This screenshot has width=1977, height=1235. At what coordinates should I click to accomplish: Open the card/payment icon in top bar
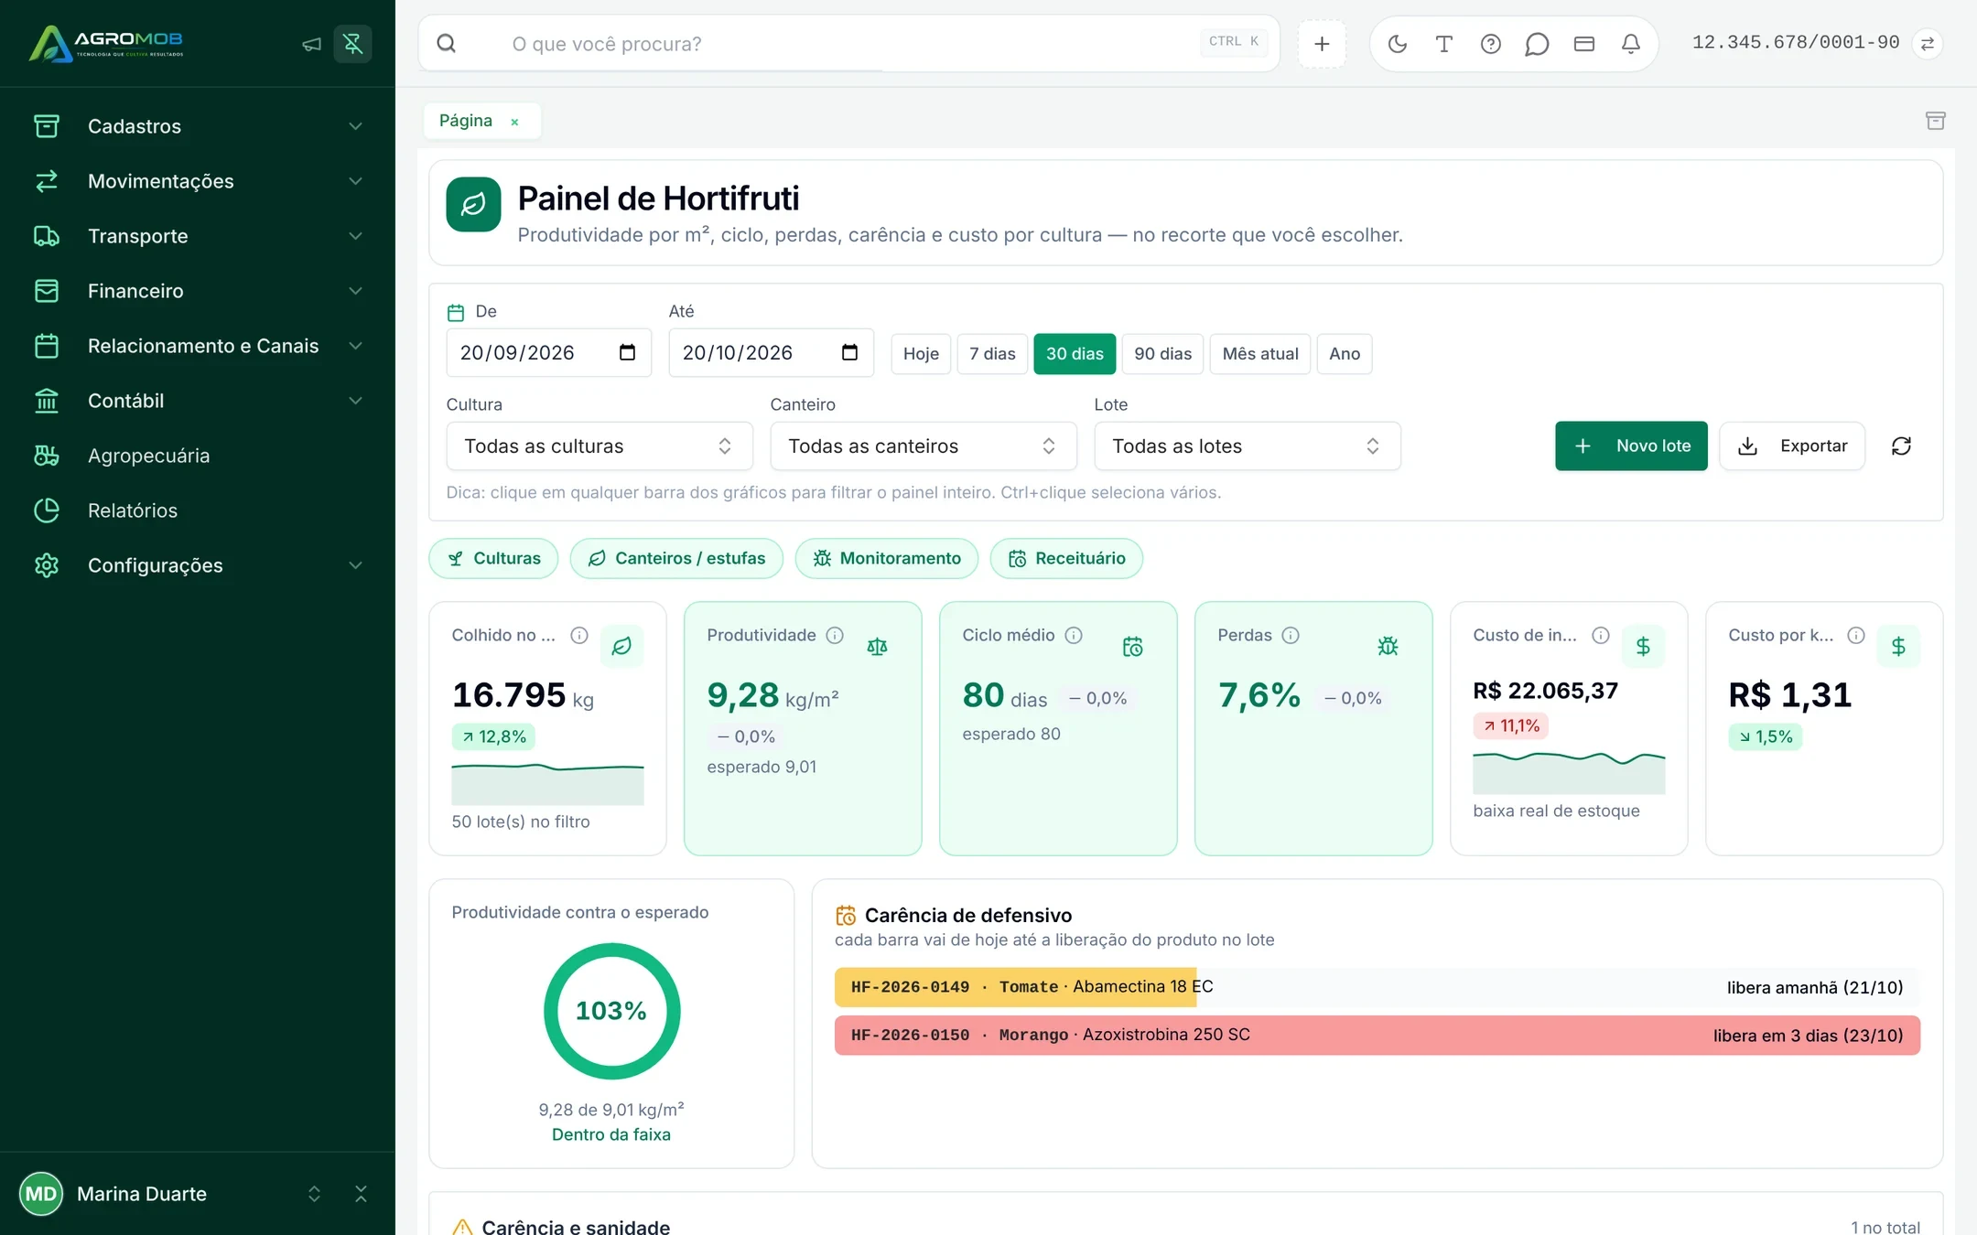click(1583, 44)
